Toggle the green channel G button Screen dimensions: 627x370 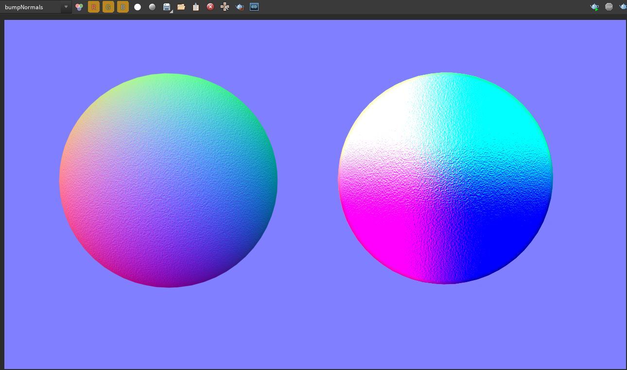[108, 7]
